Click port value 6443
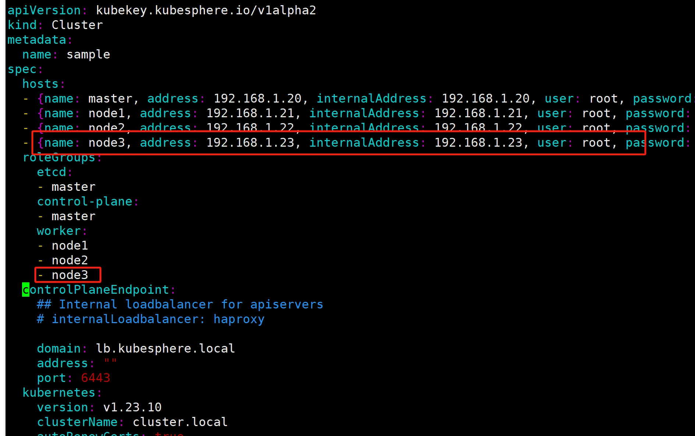 point(96,378)
